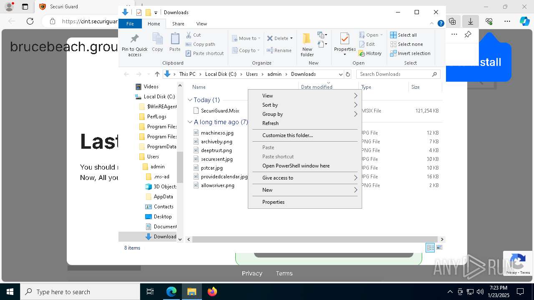Collapse the ribbon with chevron
Viewport: 534px width, 300px height.
[x=432, y=24]
